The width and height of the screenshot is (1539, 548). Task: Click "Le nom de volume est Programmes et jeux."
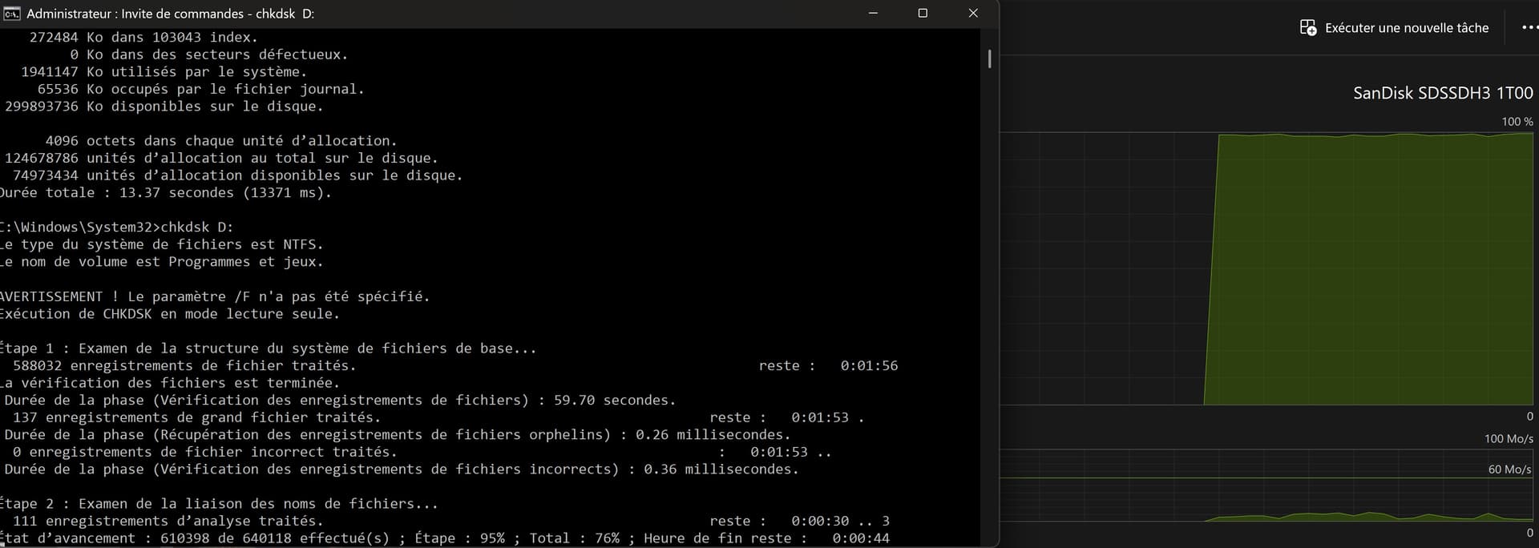point(162,262)
